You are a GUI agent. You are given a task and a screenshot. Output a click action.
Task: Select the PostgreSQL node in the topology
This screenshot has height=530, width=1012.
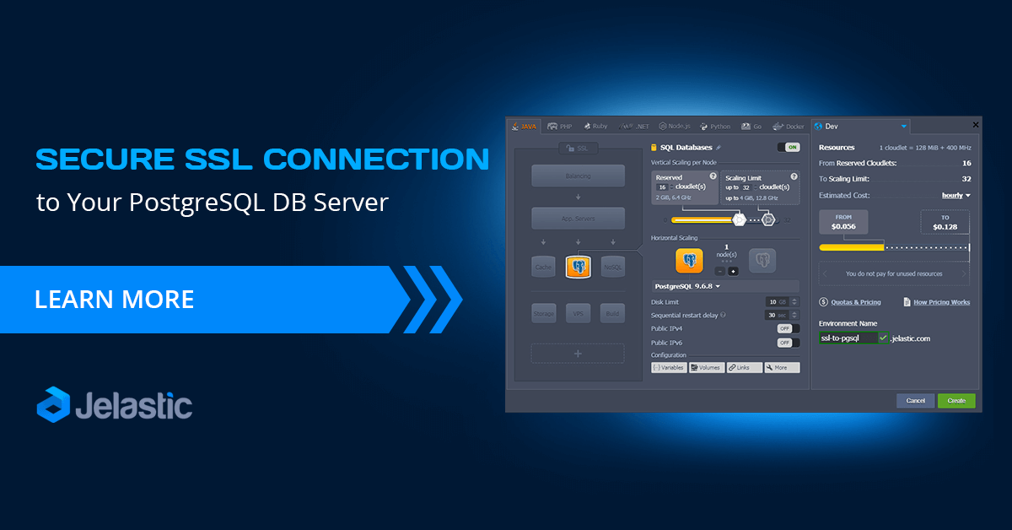click(578, 268)
